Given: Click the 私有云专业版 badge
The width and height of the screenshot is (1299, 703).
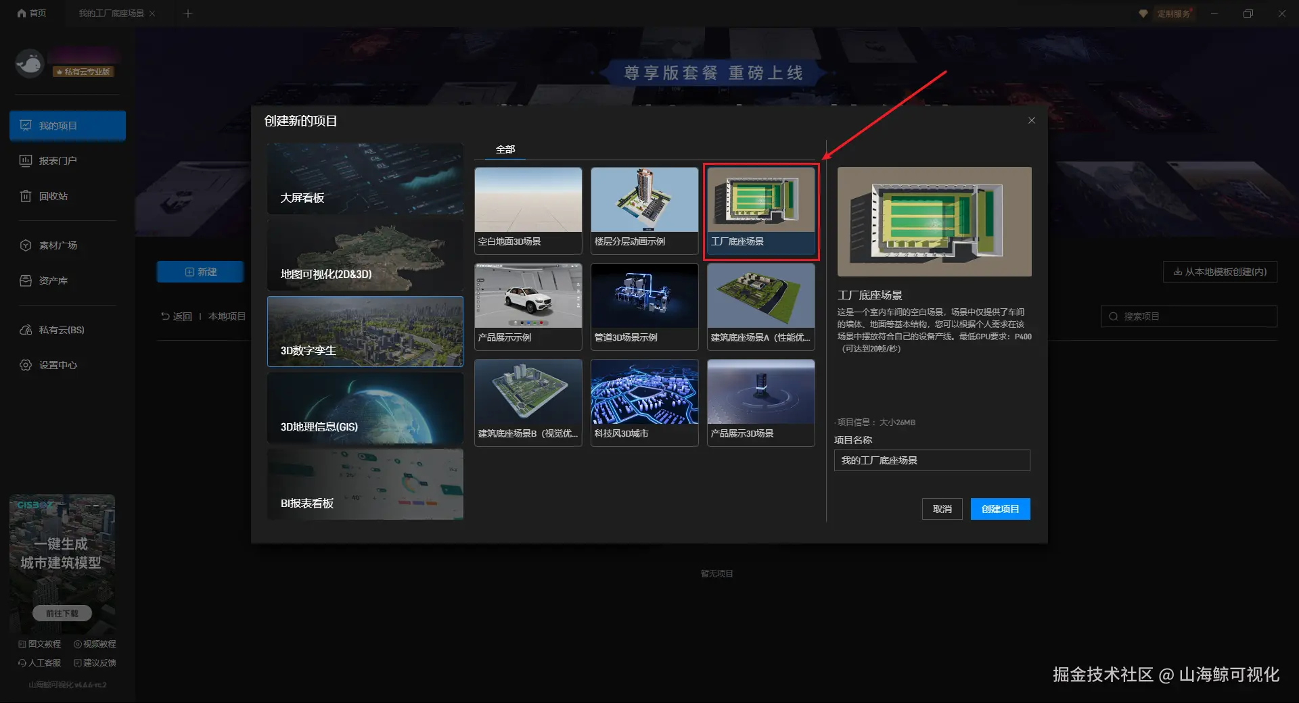Looking at the screenshot, I should [x=84, y=72].
